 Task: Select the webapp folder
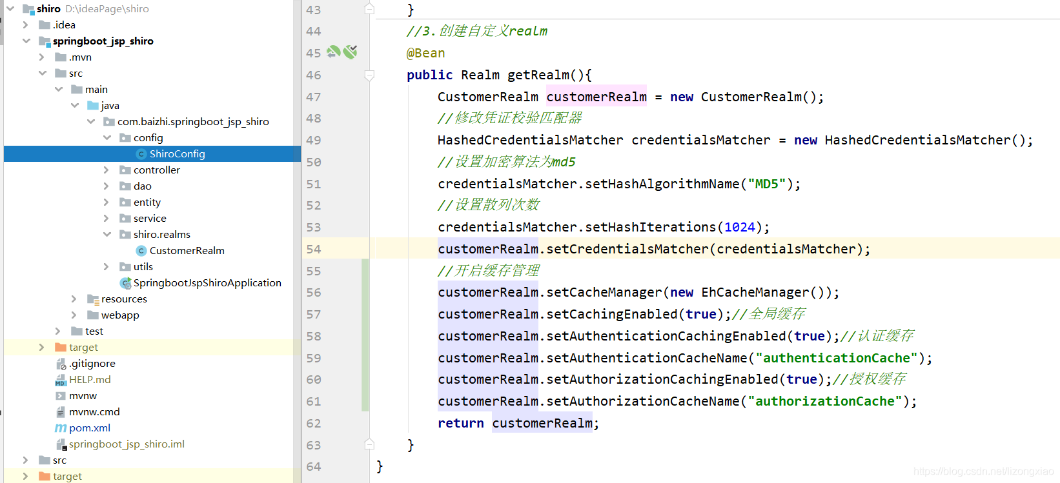(x=120, y=315)
